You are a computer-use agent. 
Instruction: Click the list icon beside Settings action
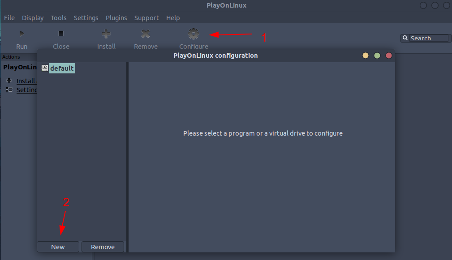[9, 90]
